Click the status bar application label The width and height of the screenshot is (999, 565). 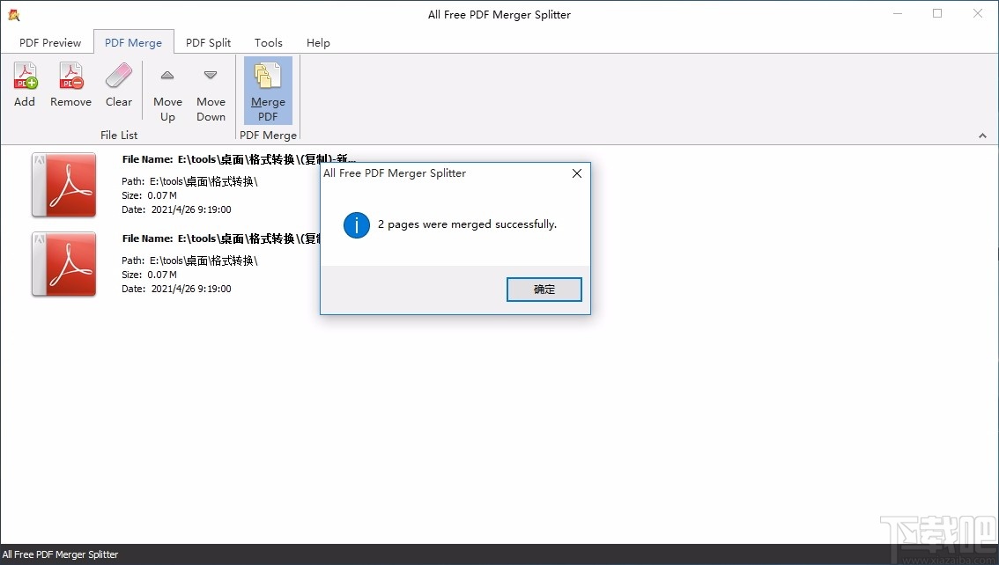(x=61, y=554)
